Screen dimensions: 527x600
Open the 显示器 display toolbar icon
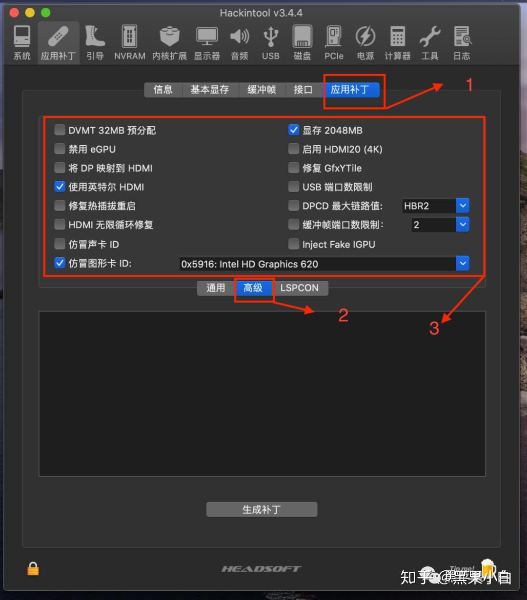click(x=207, y=43)
